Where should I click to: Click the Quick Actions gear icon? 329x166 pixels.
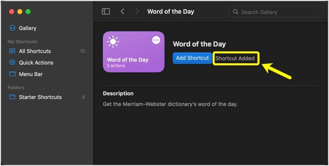12,63
